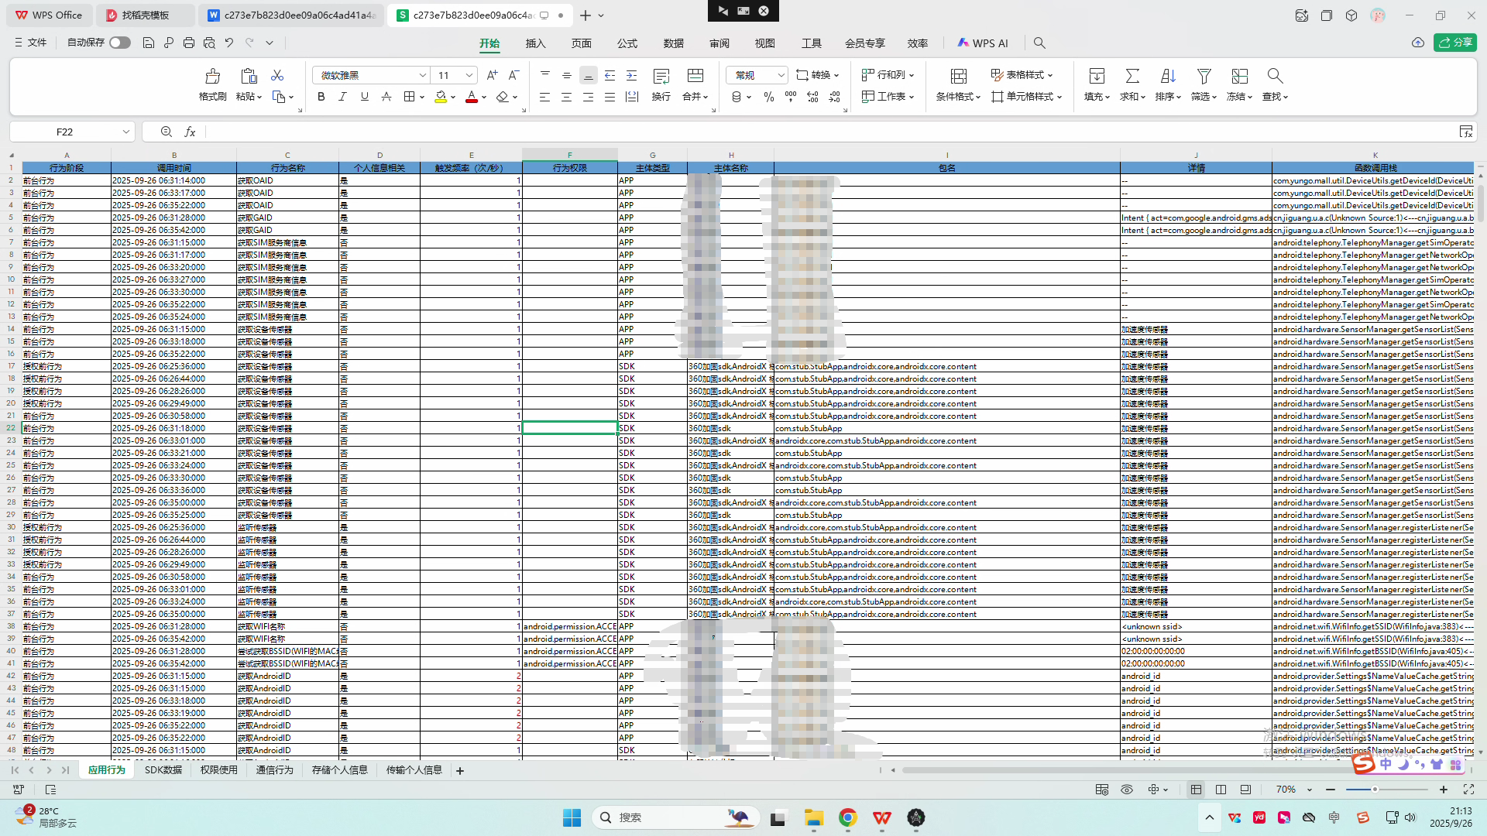Image resolution: width=1487 pixels, height=836 pixels.
Task: Expand the font name dropdown 微软雅黑
Action: coord(422,75)
